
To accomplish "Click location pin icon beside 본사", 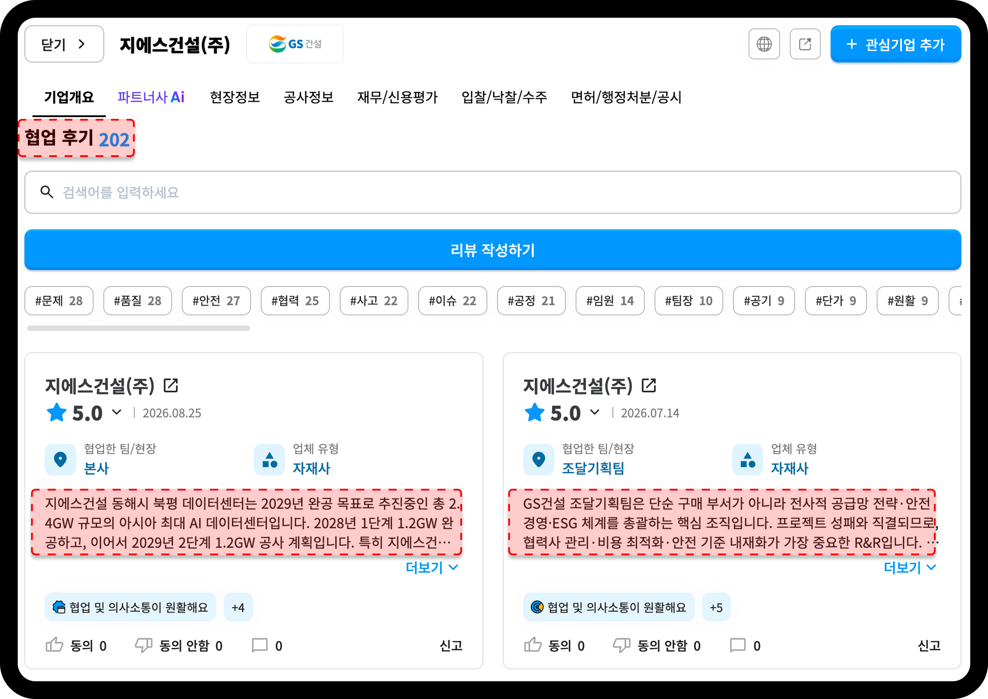I will click(x=60, y=460).
